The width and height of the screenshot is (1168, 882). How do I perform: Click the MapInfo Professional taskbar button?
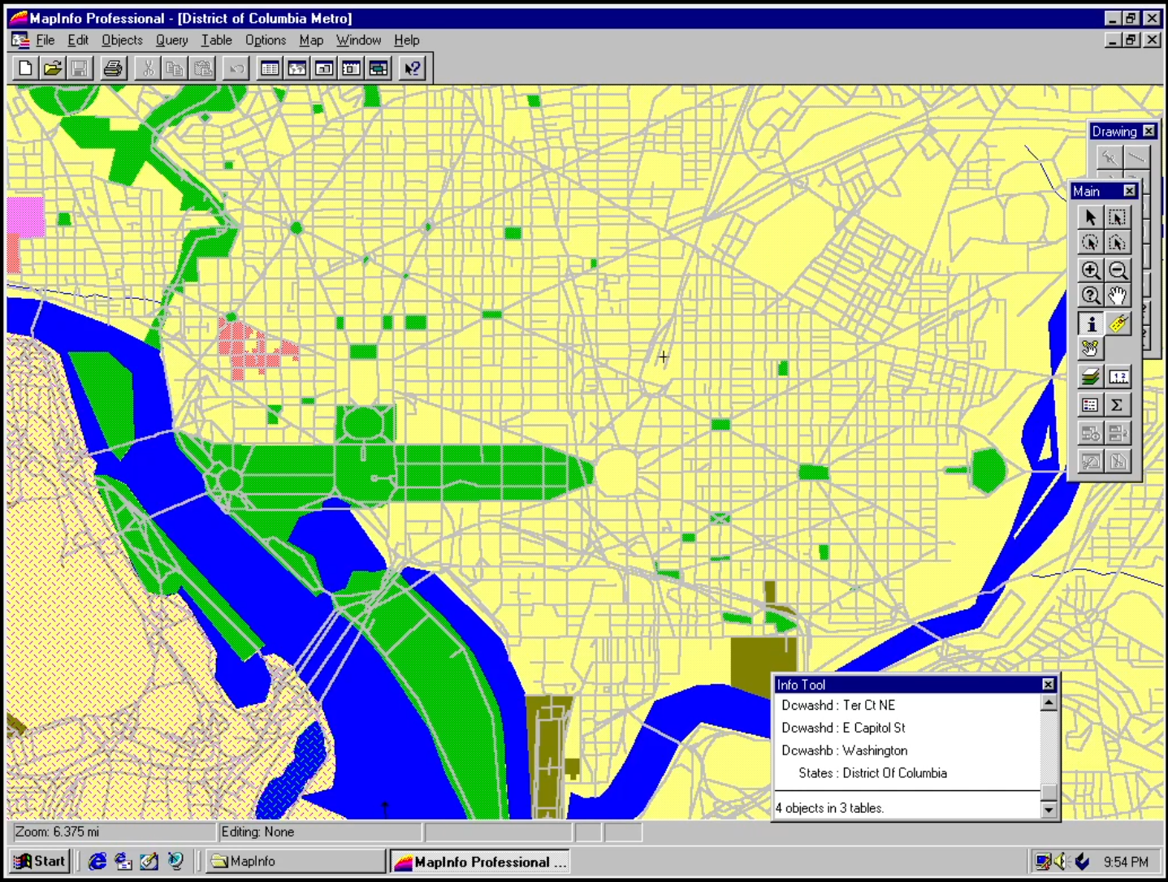(479, 862)
